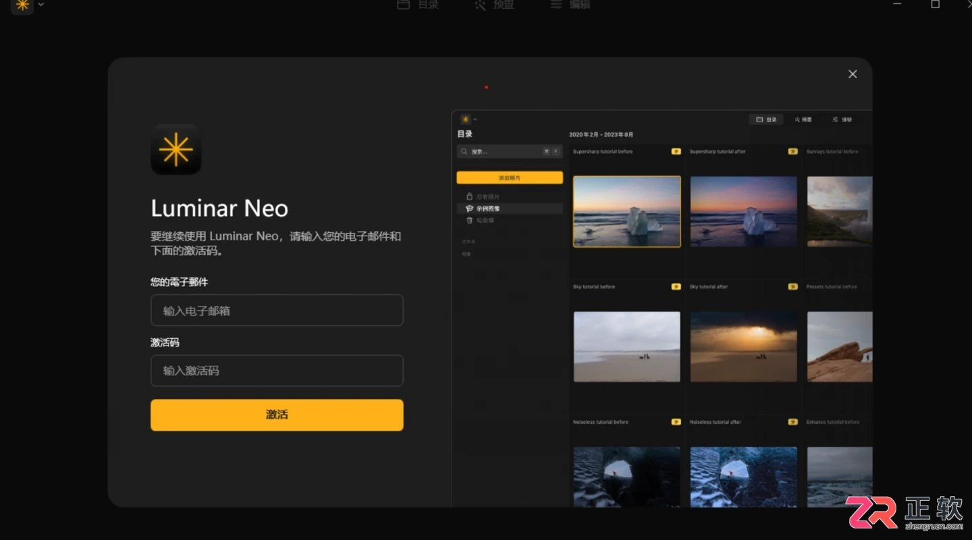Maximize the Luminar Neo window
The width and height of the screenshot is (972, 540).
935,4
